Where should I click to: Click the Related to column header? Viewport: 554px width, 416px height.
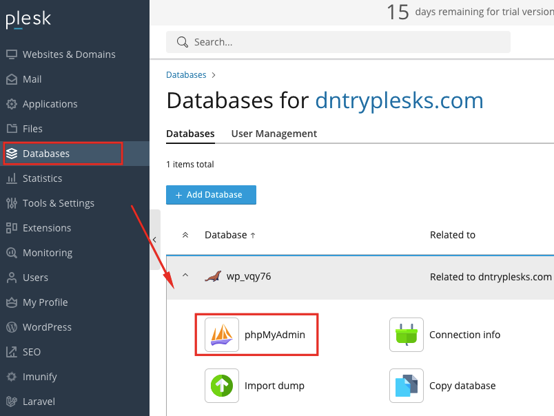coord(453,235)
